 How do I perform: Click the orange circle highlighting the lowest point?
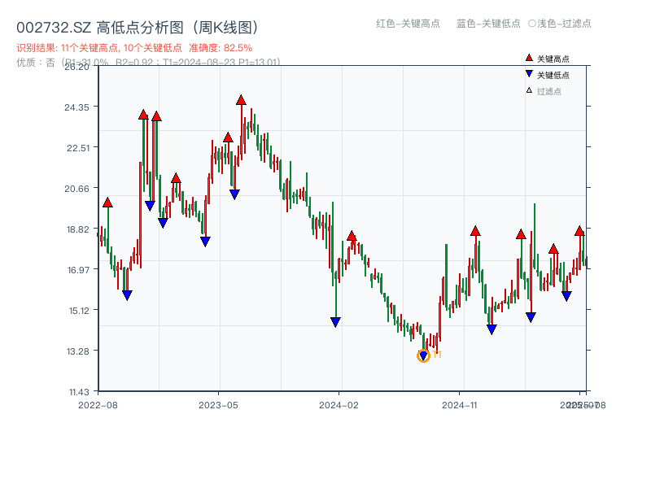(x=424, y=355)
